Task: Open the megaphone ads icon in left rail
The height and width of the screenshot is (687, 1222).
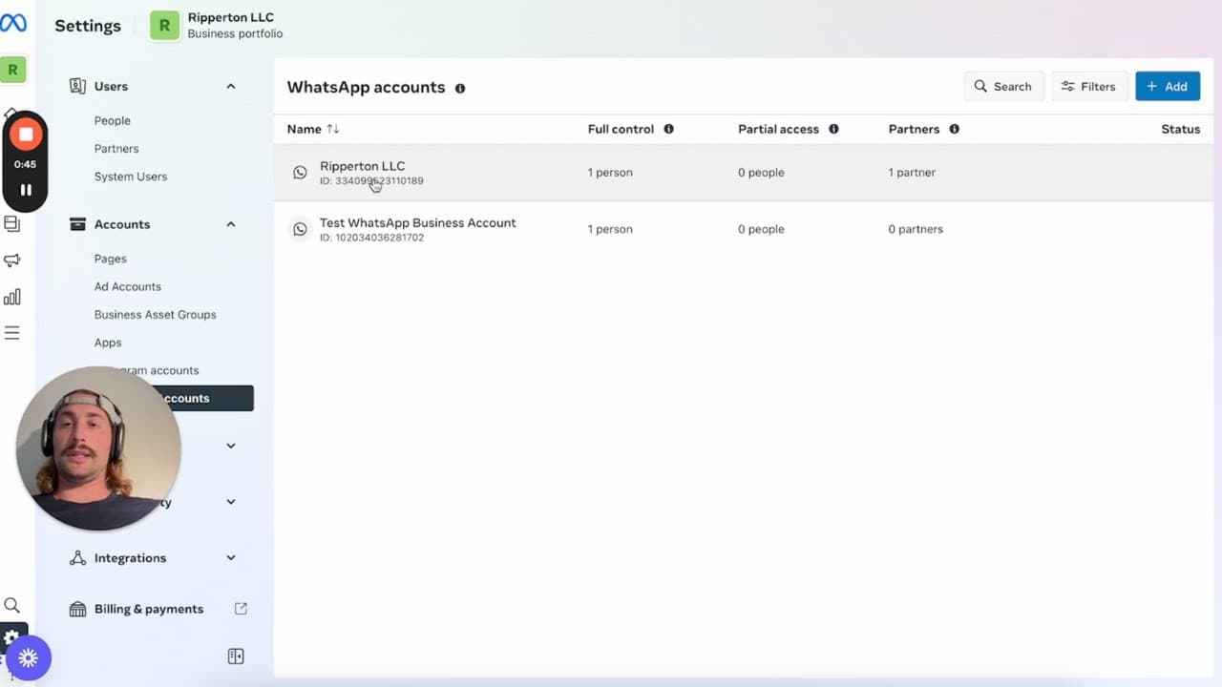Action: pyautogui.click(x=11, y=260)
